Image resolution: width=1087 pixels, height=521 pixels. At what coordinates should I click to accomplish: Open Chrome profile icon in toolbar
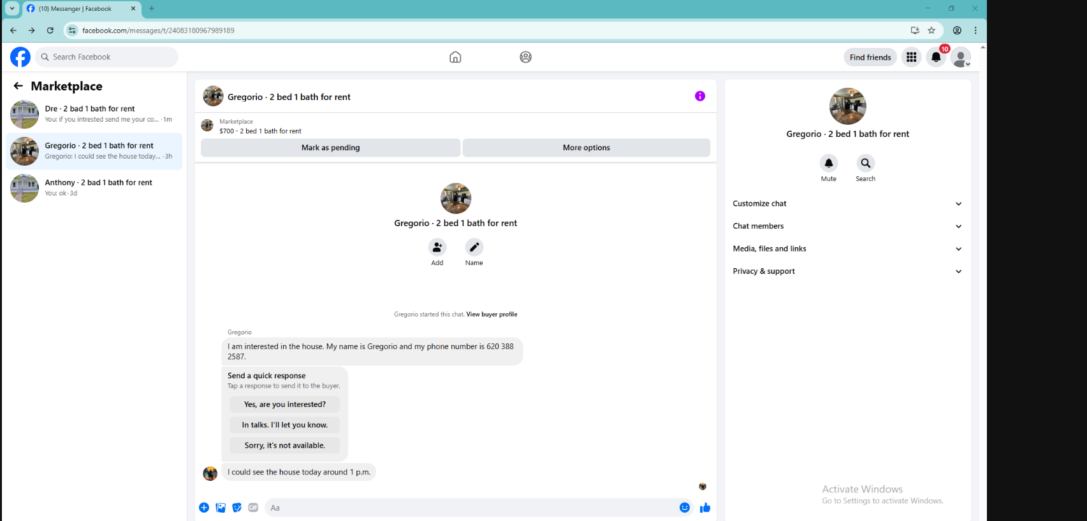coord(957,30)
